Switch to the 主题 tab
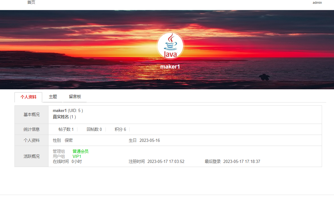This screenshot has width=334, height=201. pyautogui.click(x=53, y=97)
